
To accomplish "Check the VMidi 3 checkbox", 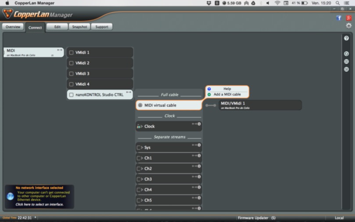I will coord(72,74).
